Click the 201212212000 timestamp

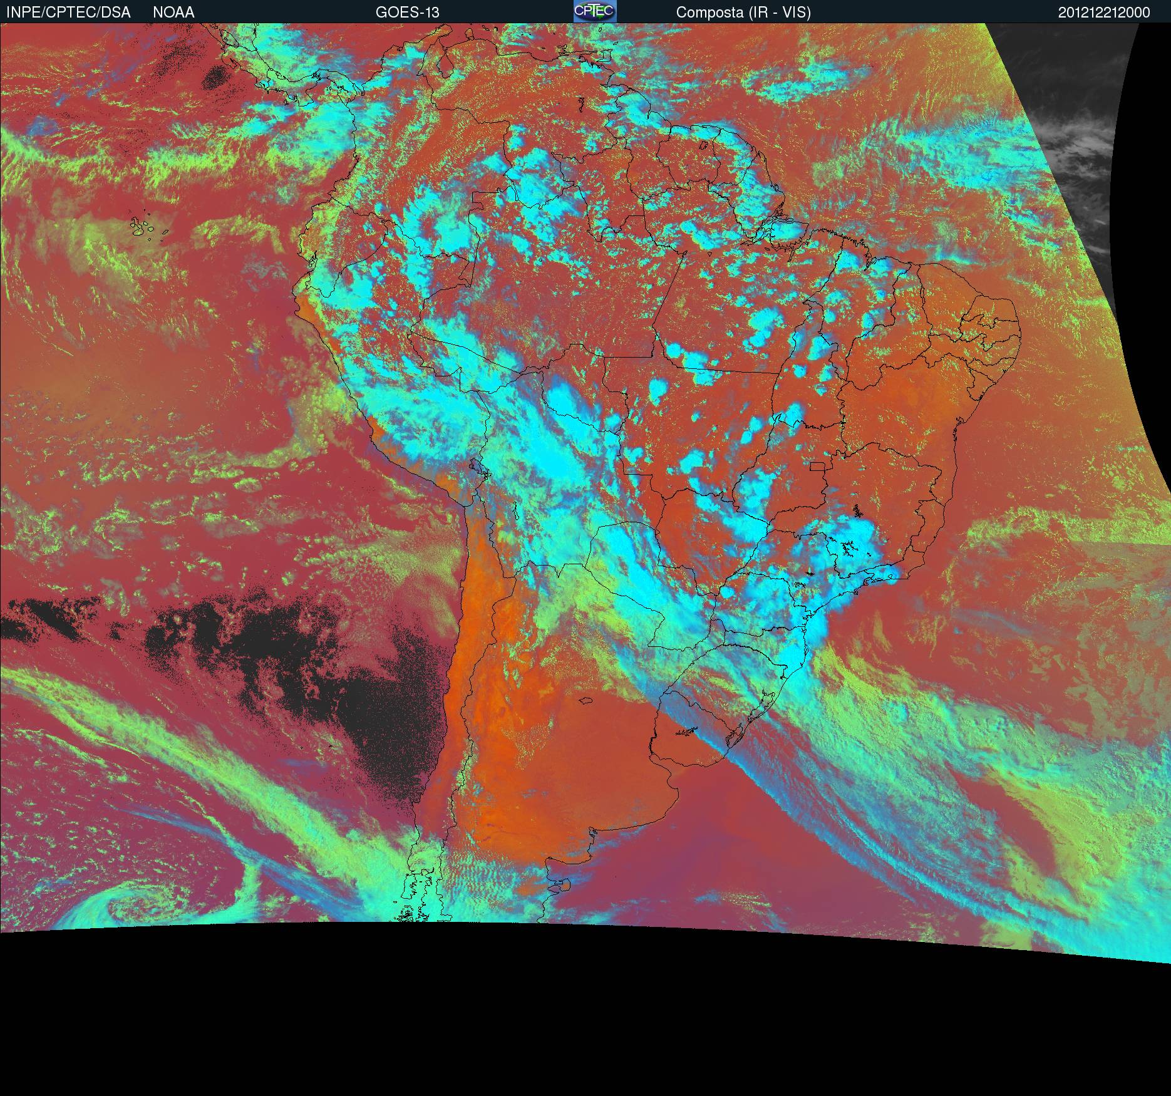tap(1104, 13)
